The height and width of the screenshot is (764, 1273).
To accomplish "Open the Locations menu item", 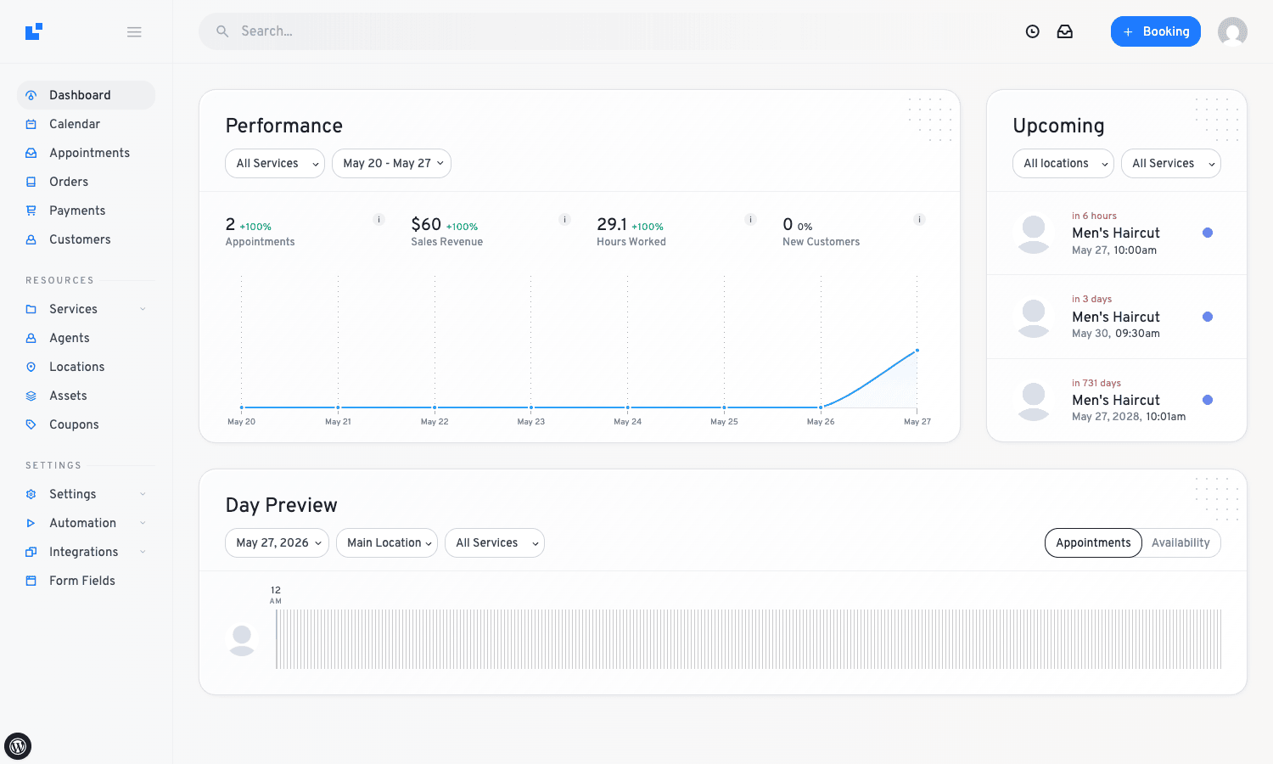I will [86, 367].
